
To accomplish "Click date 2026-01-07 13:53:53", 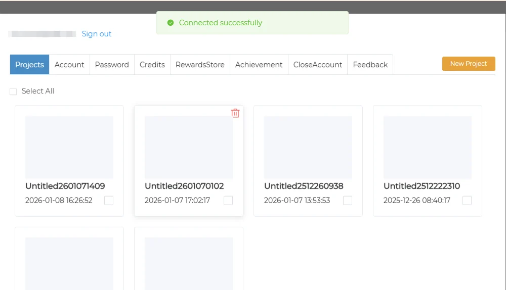I will [x=297, y=201].
